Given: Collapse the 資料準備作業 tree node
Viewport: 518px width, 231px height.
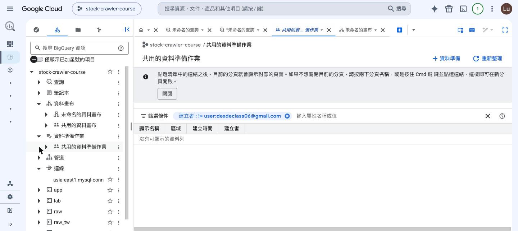Looking at the screenshot, I should (x=39, y=137).
